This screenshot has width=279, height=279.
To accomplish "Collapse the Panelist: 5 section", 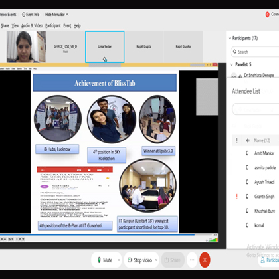I will (231, 64).
